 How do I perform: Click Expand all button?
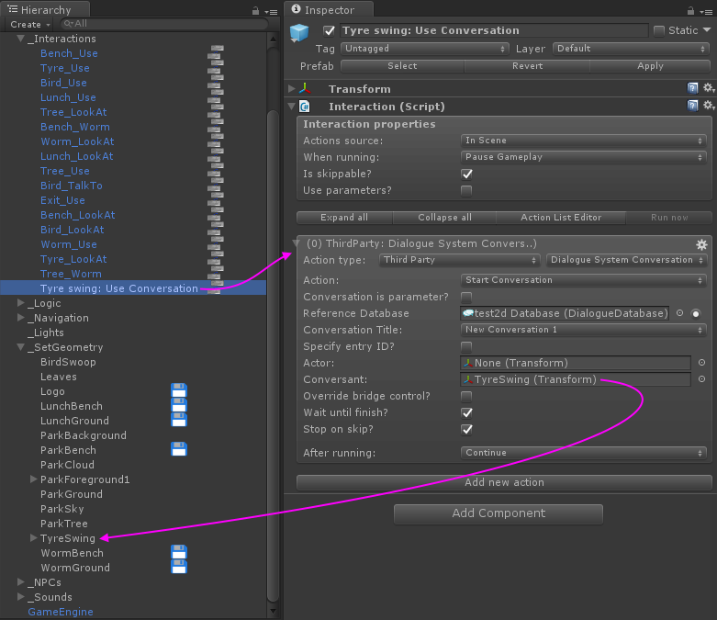tap(344, 218)
